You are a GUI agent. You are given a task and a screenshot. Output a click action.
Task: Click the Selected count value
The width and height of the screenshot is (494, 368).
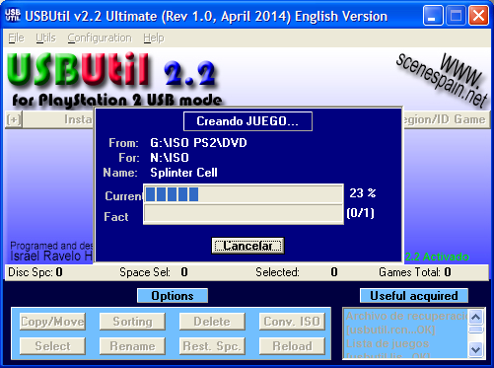(334, 272)
